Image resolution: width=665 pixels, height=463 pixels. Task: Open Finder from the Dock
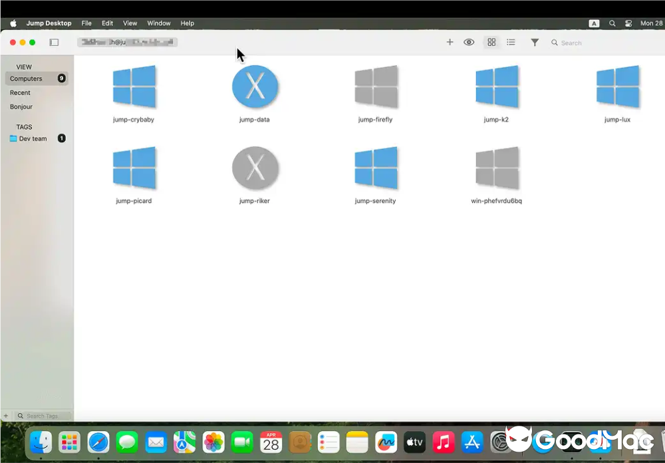(x=41, y=442)
